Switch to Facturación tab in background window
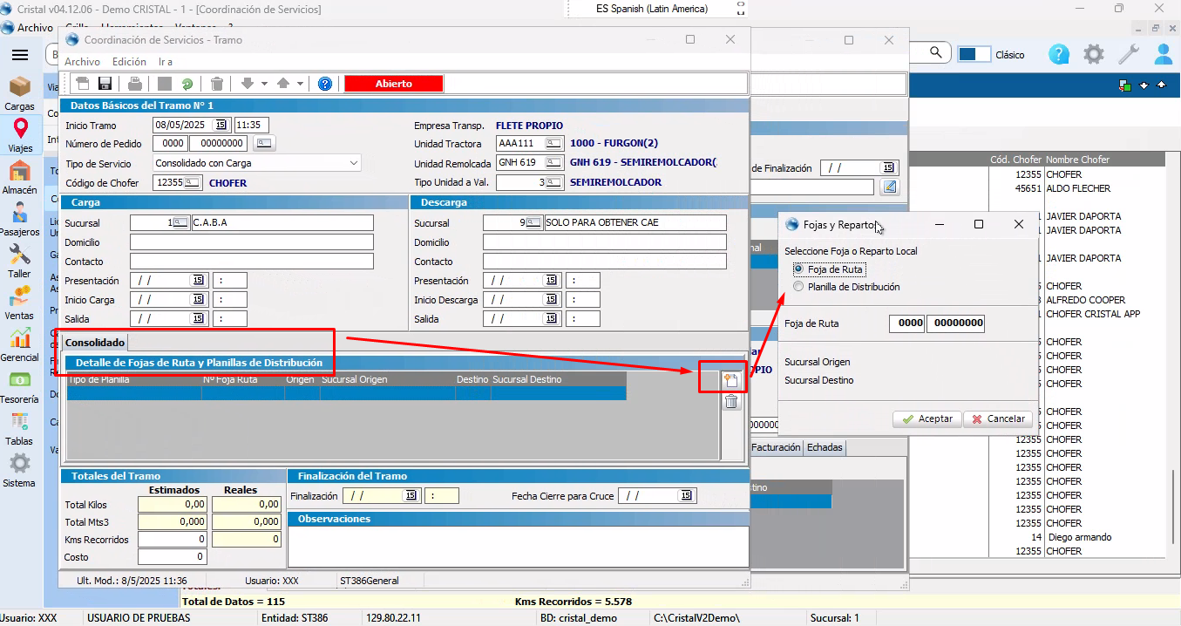The image size is (1181, 626). pos(775,447)
